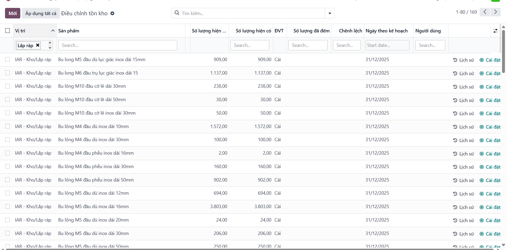
Task: Click Cài đặt for Bu lông M10 đầu cờ lê dài 50mm
Action: pos(490,100)
